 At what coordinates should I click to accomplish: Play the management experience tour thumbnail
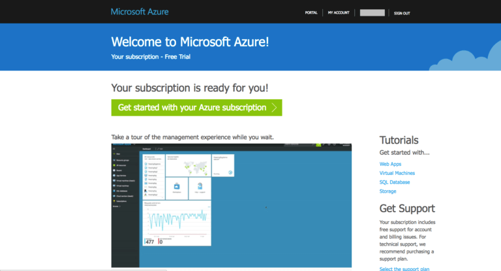tap(232, 206)
